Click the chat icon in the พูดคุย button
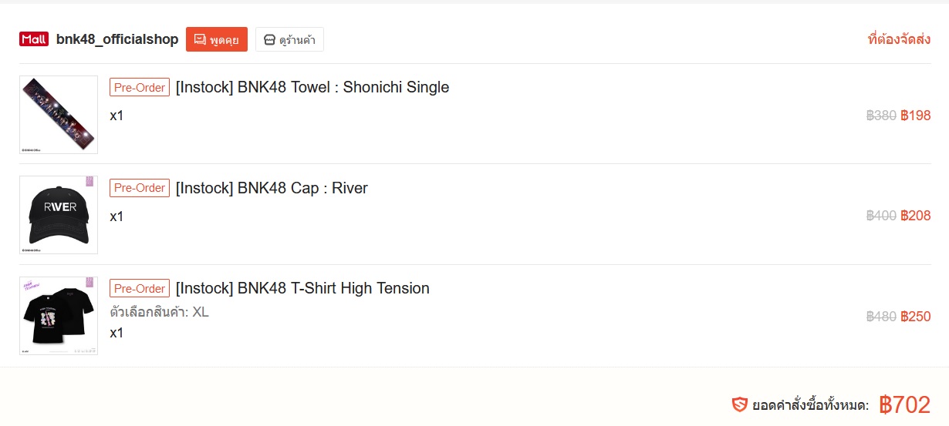The height and width of the screenshot is (426, 949). (x=200, y=39)
